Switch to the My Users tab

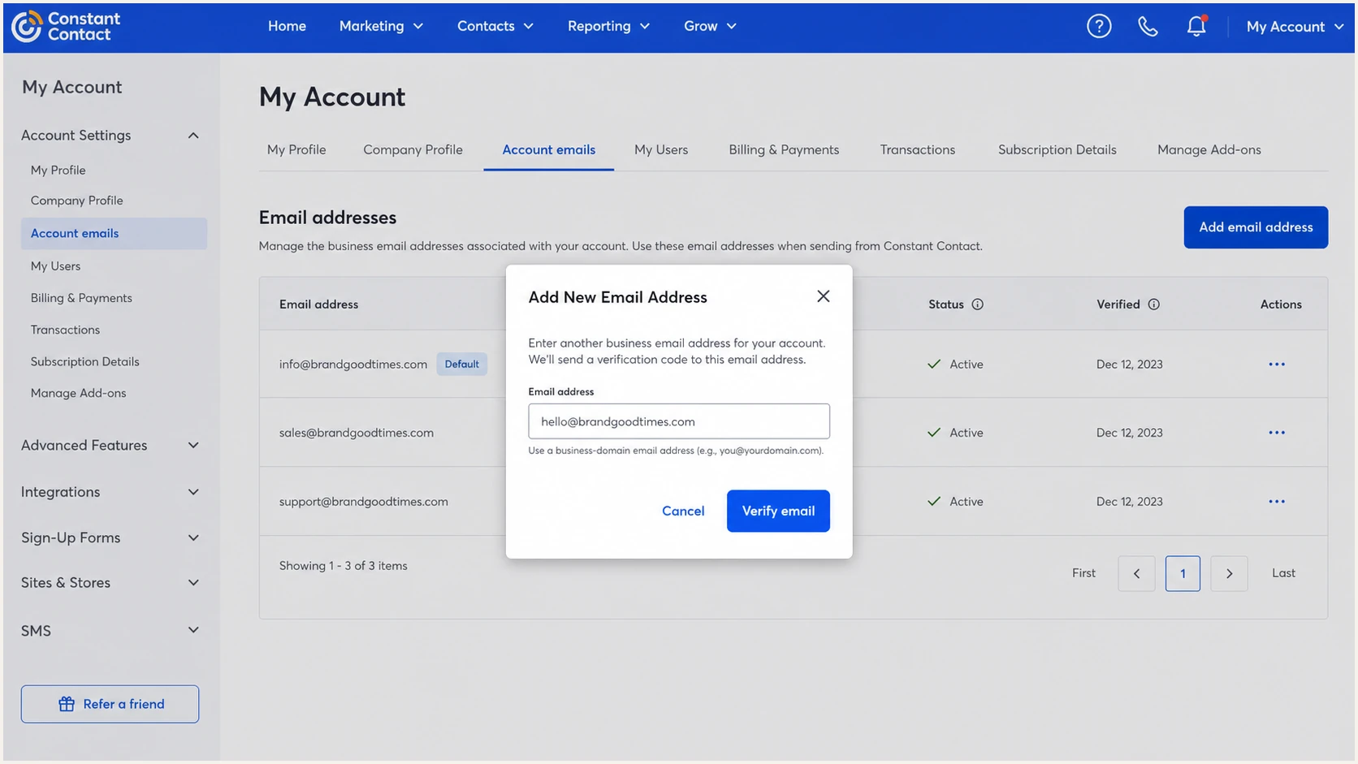(661, 149)
